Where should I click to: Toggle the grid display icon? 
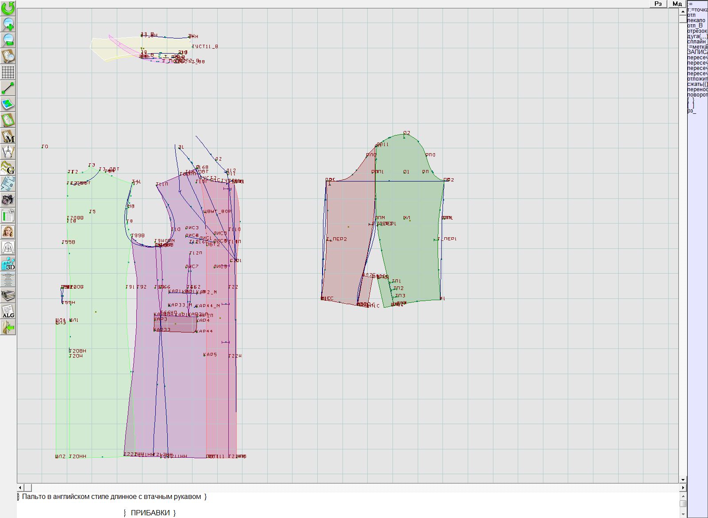click(x=8, y=72)
